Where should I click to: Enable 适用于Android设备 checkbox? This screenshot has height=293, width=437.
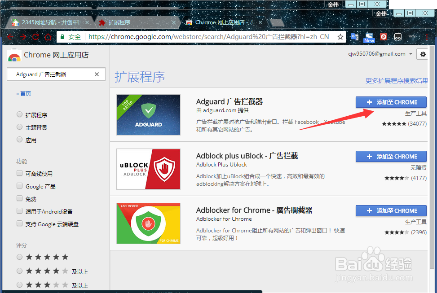[19, 211]
